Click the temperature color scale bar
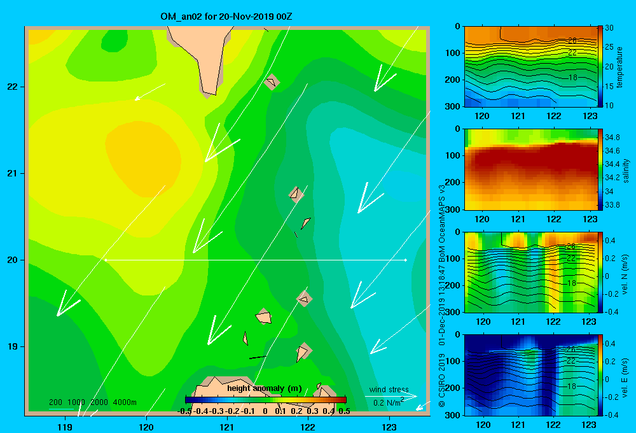636x433 pixels. pyautogui.click(x=600, y=67)
